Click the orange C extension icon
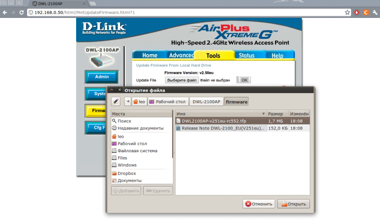This screenshot has height=221, width=380. coord(366,12)
